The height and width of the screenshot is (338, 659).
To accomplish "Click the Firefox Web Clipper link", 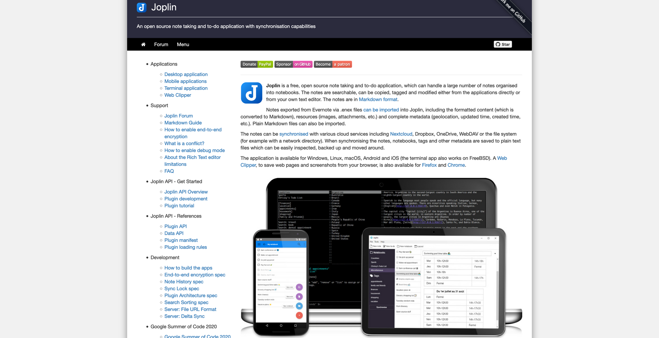I will tap(429, 165).
